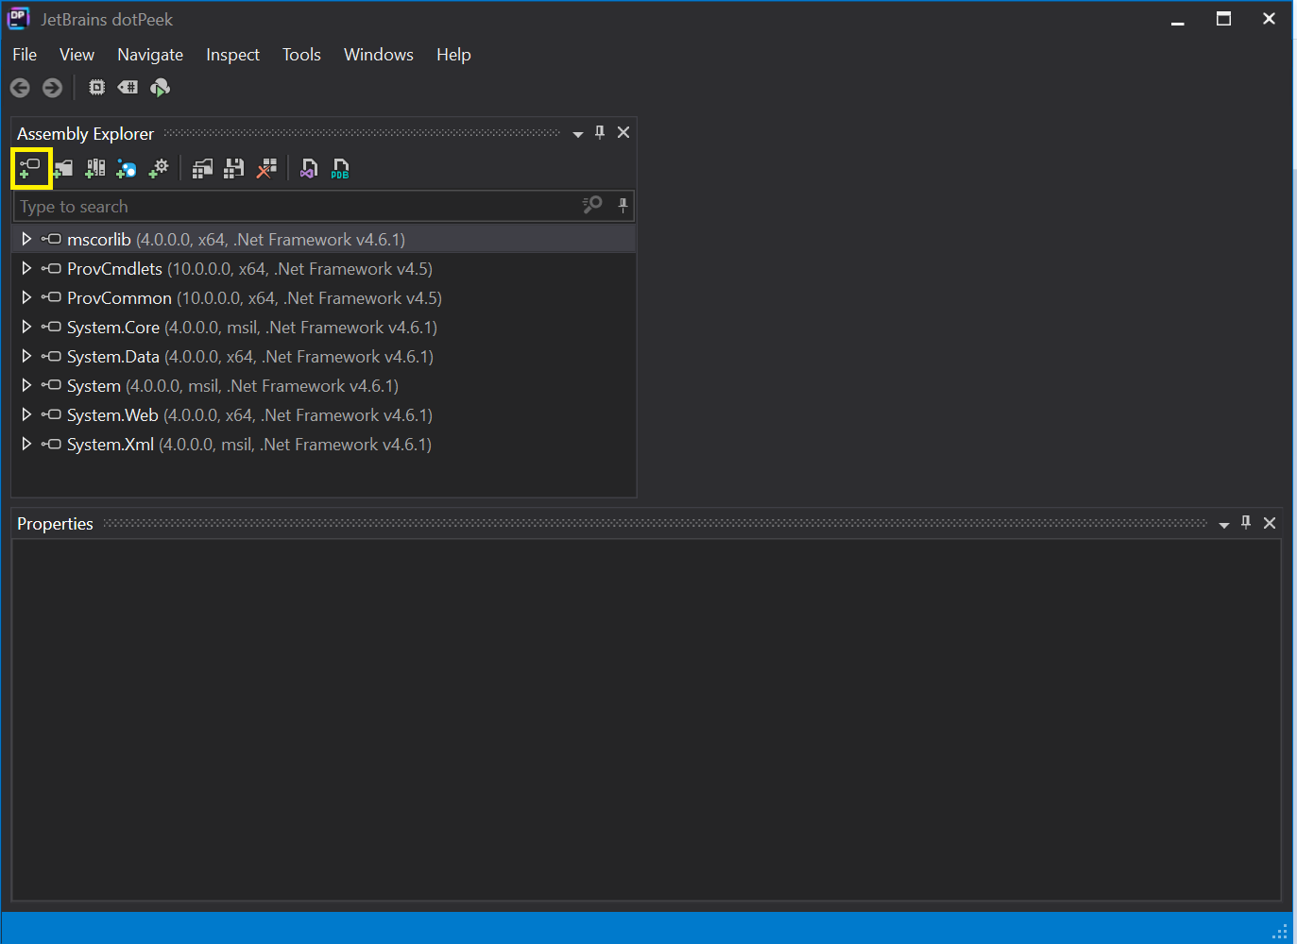Click the search options magnifier icon
This screenshot has height=944, width=1297.
(592, 205)
